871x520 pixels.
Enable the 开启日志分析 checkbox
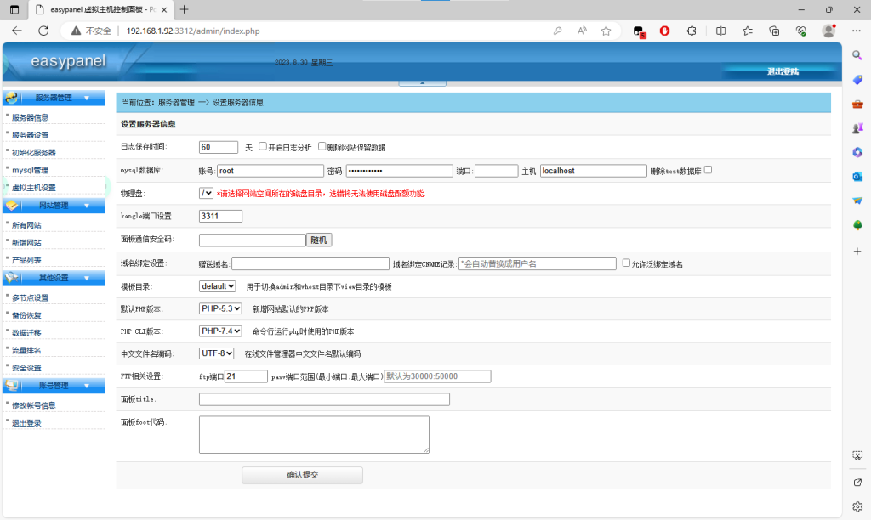[263, 146]
